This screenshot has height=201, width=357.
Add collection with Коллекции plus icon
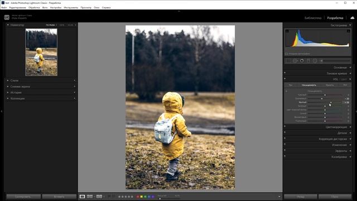click(x=74, y=98)
